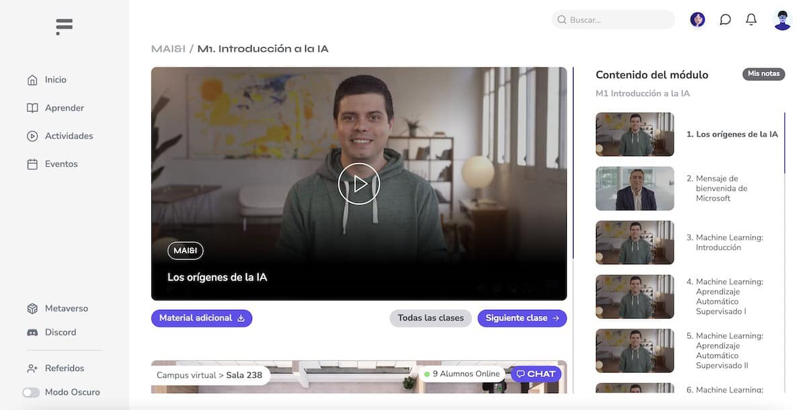Screen dimensions: 807x410
Task: Click the Referidos icon in the sidebar
Action: tap(32, 368)
